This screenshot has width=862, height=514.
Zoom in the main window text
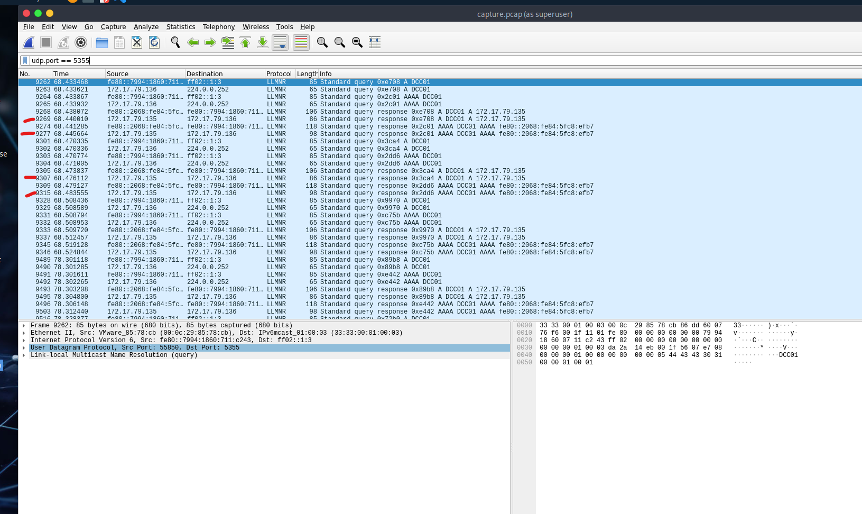[x=322, y=42]
